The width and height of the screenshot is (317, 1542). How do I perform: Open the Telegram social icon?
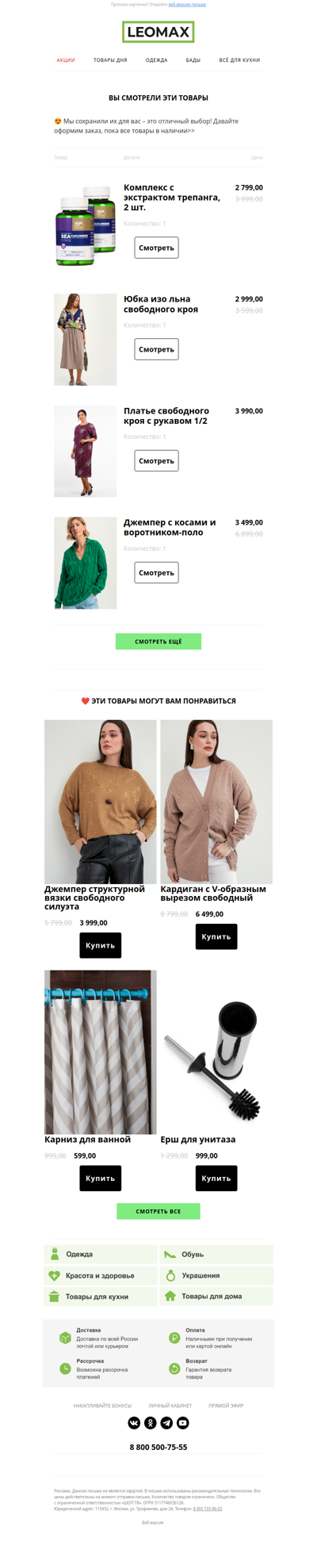[166, 1422]
